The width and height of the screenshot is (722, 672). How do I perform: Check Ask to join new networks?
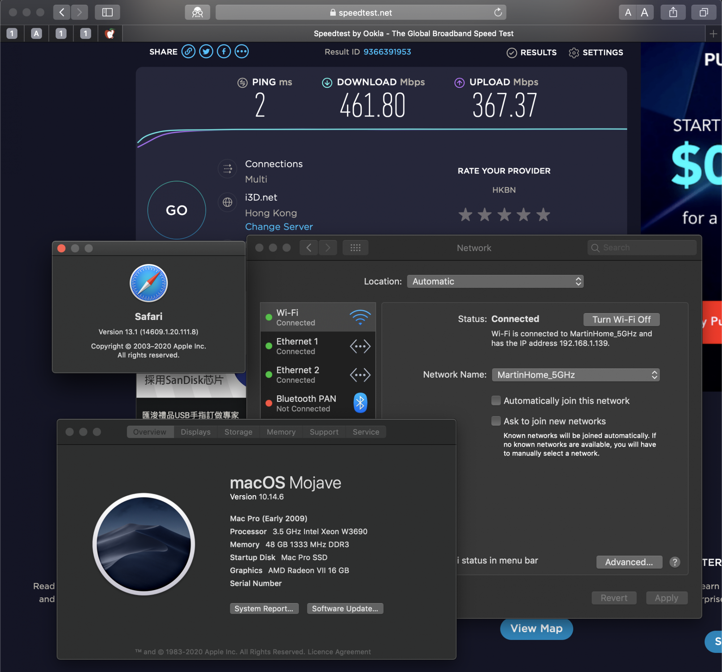(496, 421)
